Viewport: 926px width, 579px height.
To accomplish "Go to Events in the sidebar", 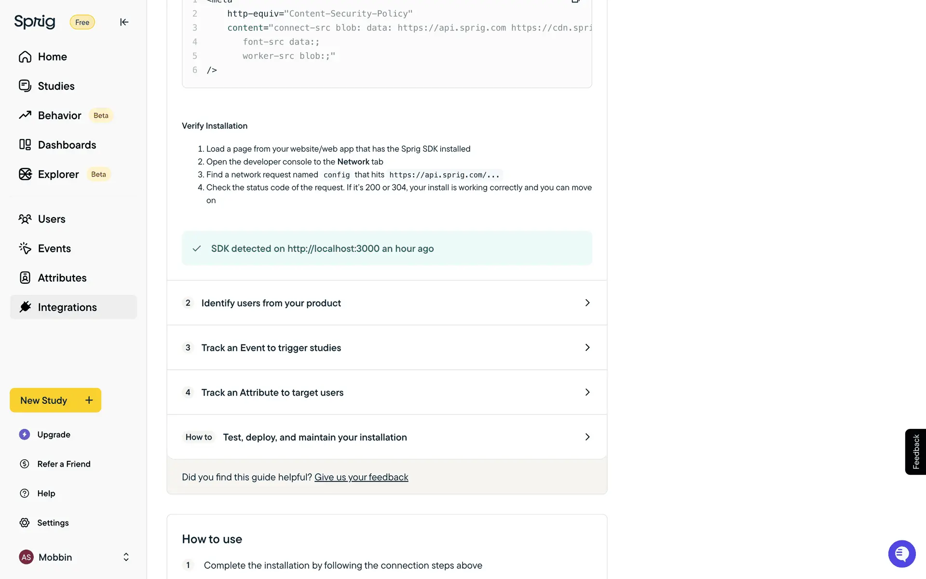I will pos(54,248).
